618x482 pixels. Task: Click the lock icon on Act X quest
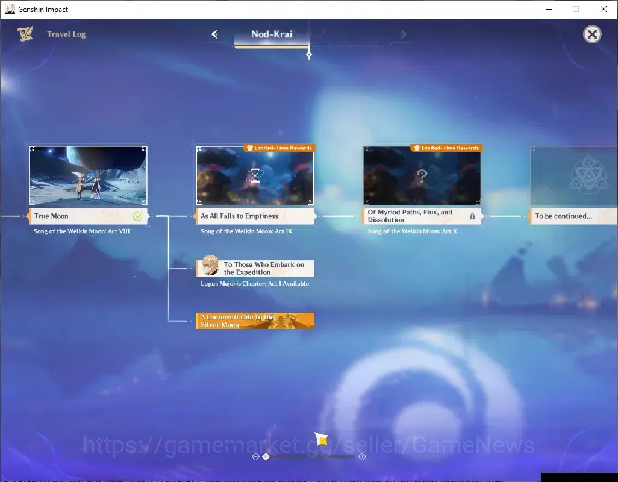click(472, 216)
